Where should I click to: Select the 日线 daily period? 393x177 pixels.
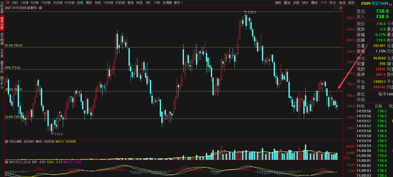click(80, 3)
